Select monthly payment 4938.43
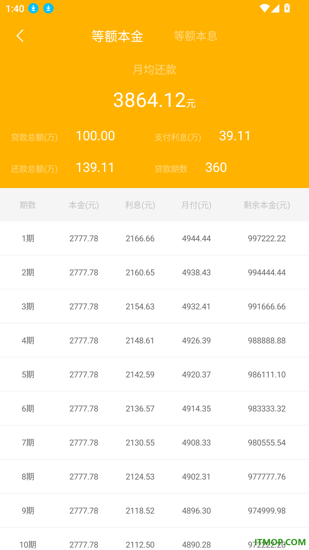Screen dimensions: 309x550 click(x=196, y=273)
